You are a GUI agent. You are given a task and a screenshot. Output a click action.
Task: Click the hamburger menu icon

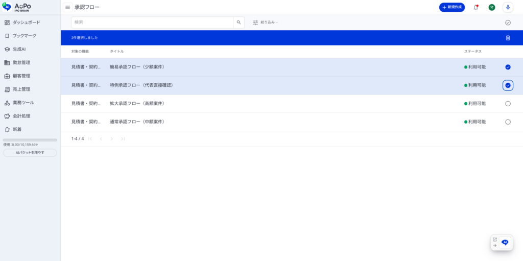tap(67, 7)
